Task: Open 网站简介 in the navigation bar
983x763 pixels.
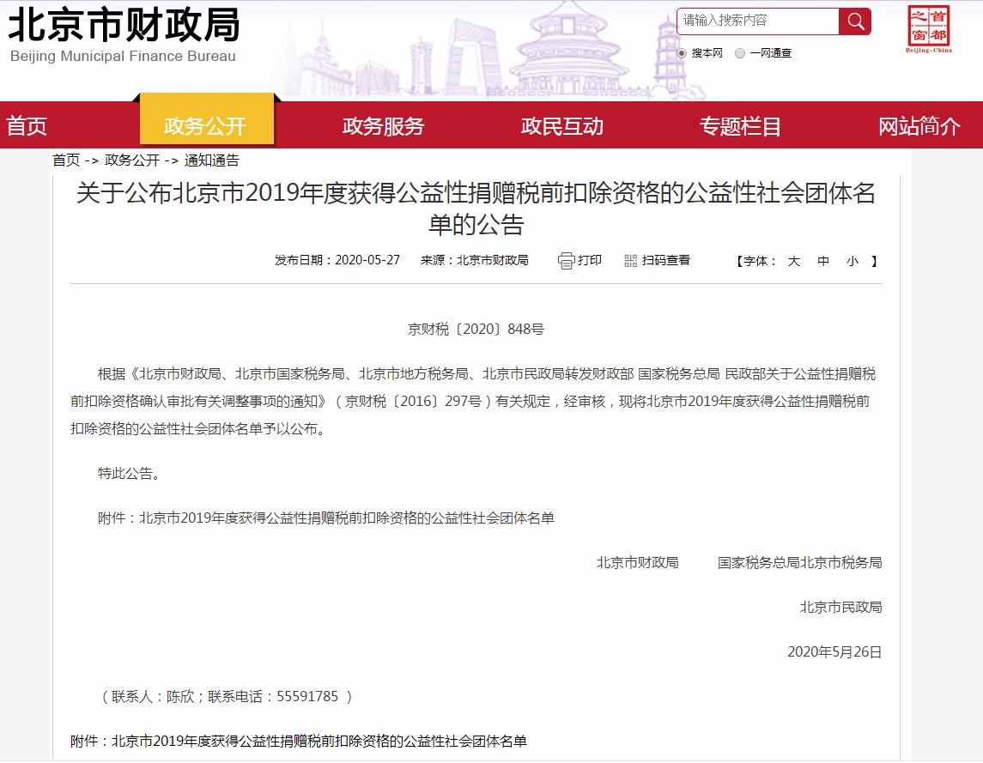Action: pyautogui.click(x=919, y=126)
